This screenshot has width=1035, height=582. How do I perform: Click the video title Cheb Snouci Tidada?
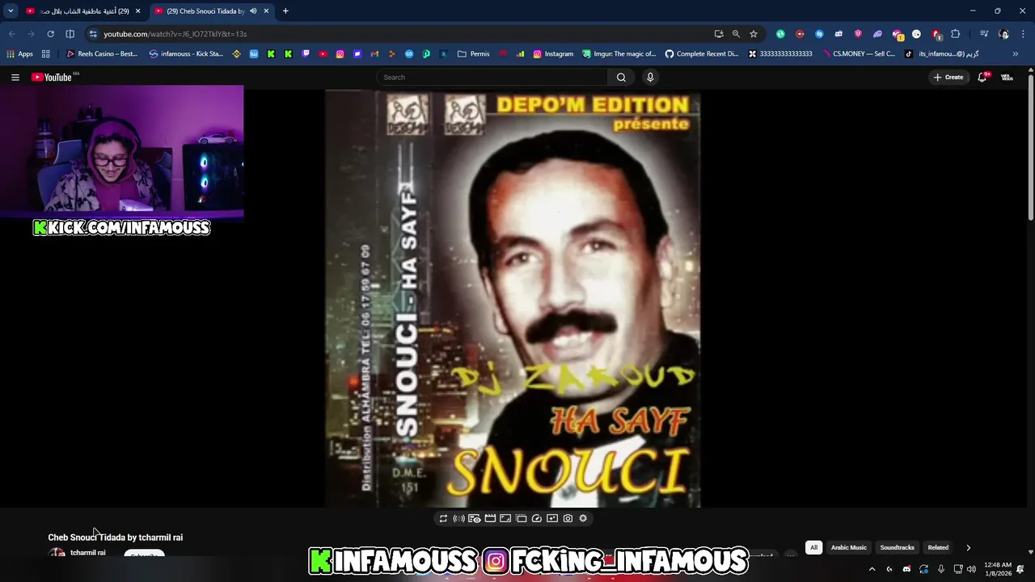pyautogui.click(x=115, y=538)
